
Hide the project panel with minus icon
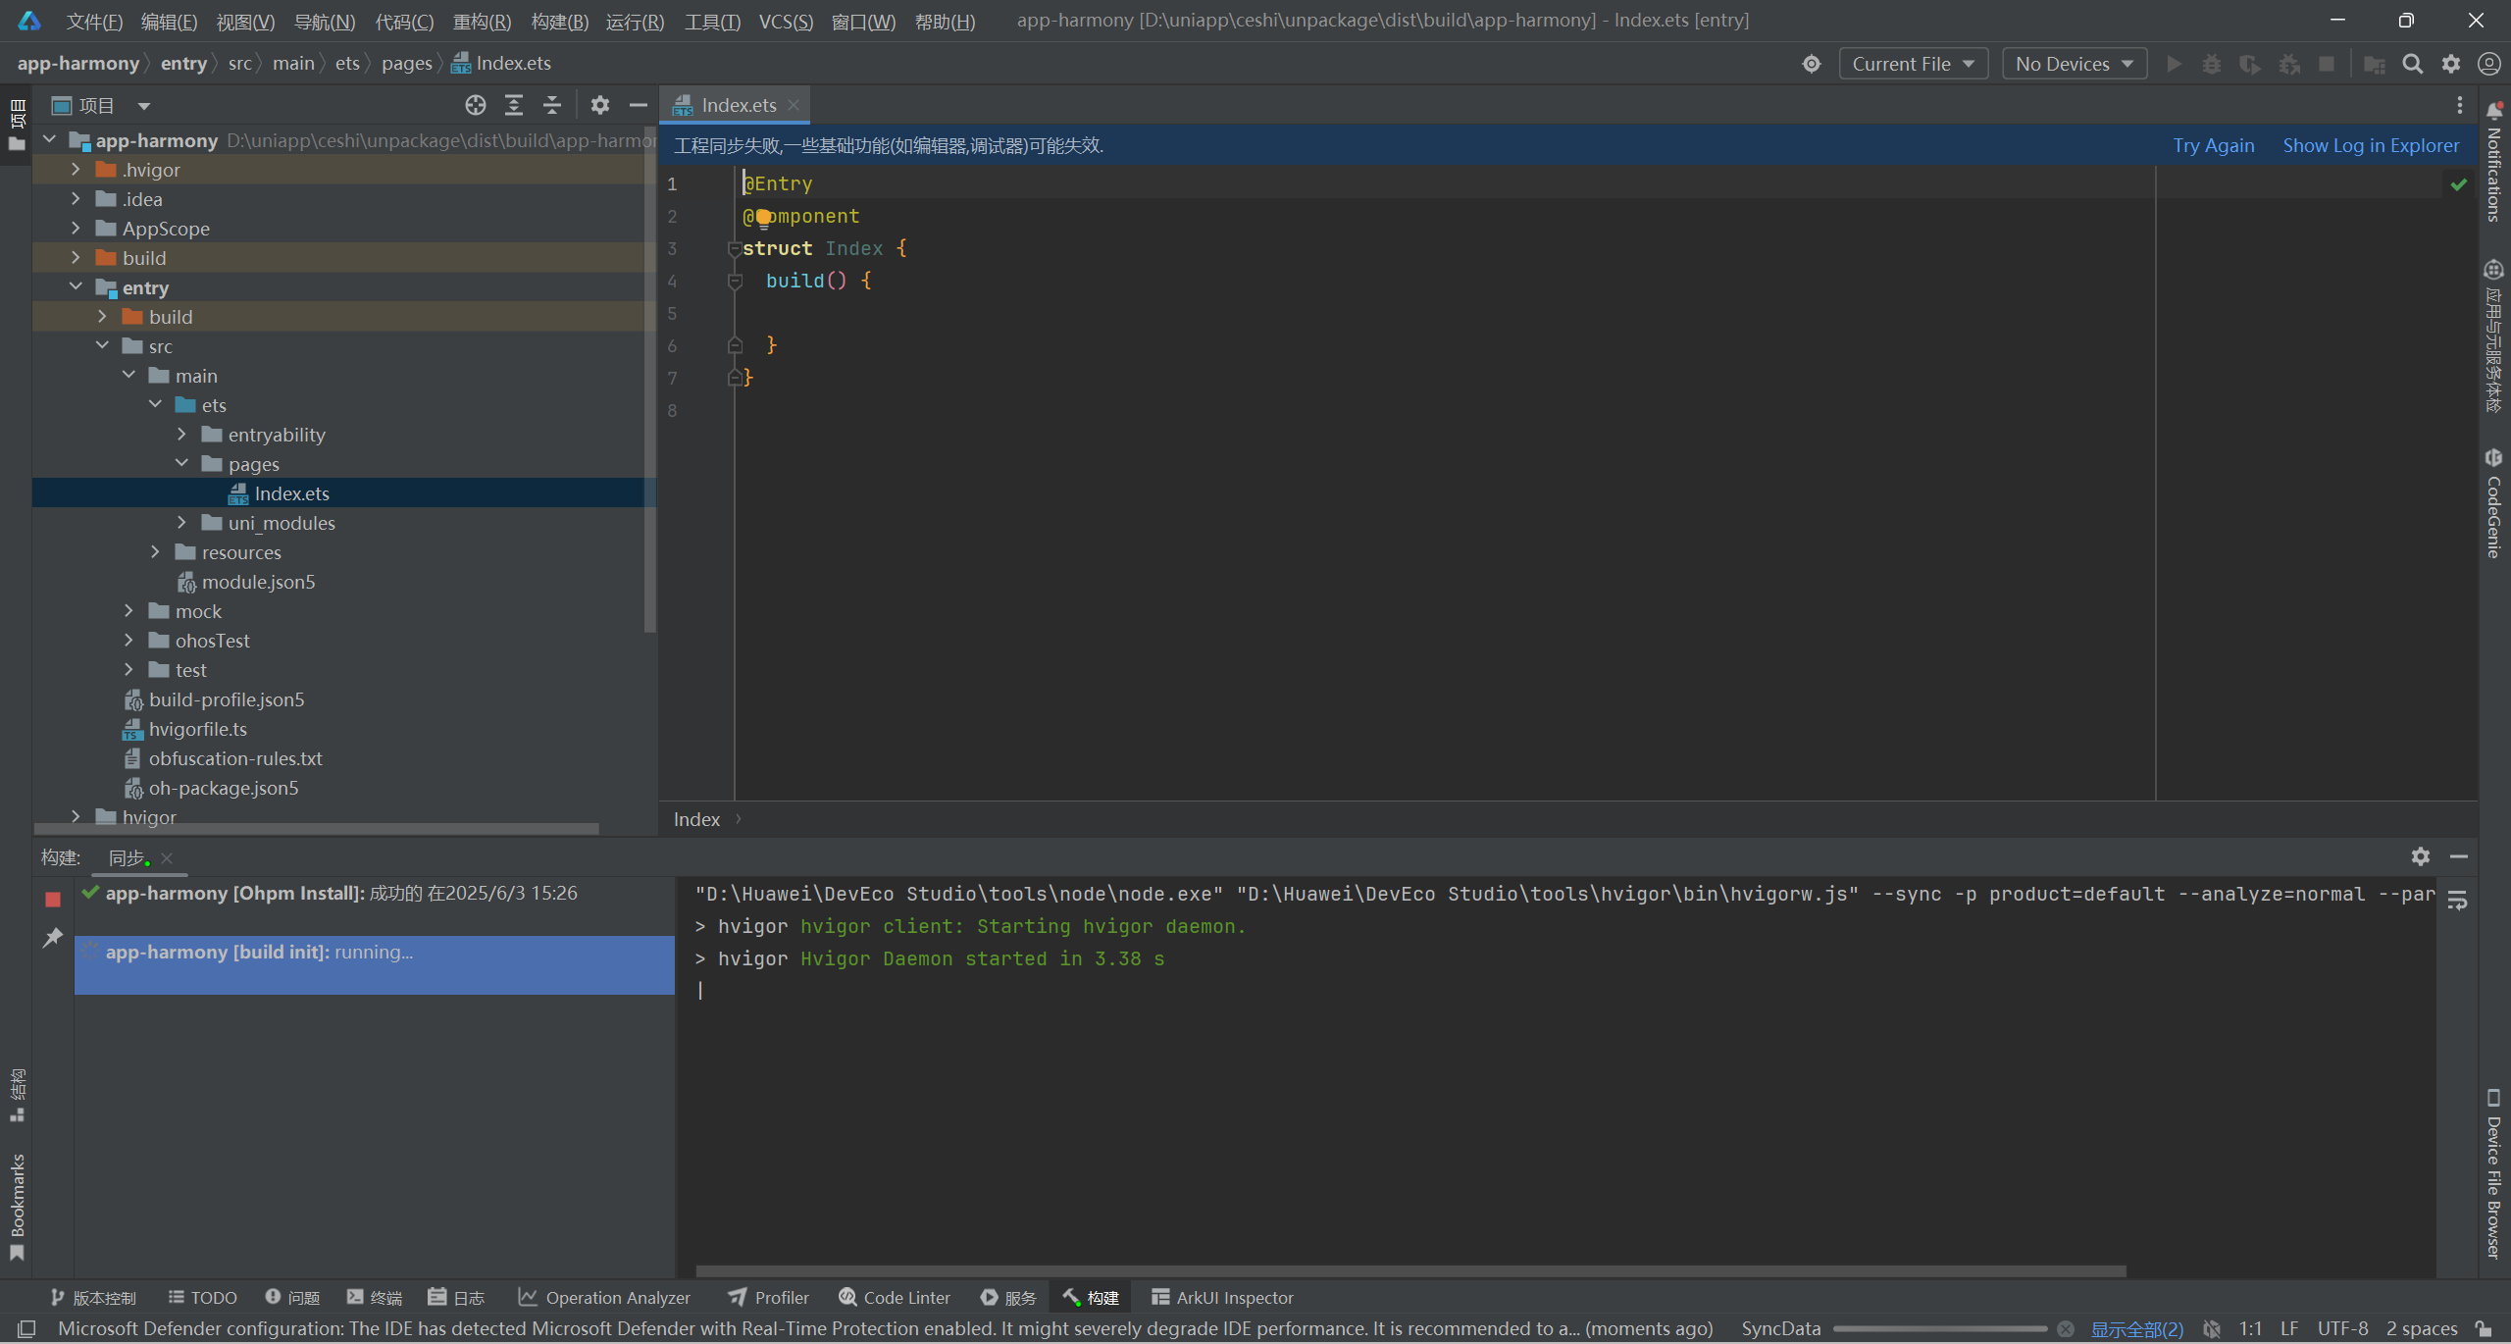[x=639, y=105]
